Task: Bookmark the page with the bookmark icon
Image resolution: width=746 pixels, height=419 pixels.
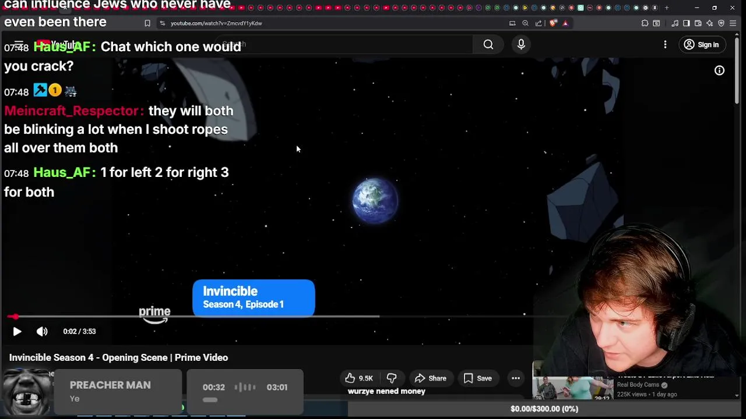Action: [x=147, y=23]
